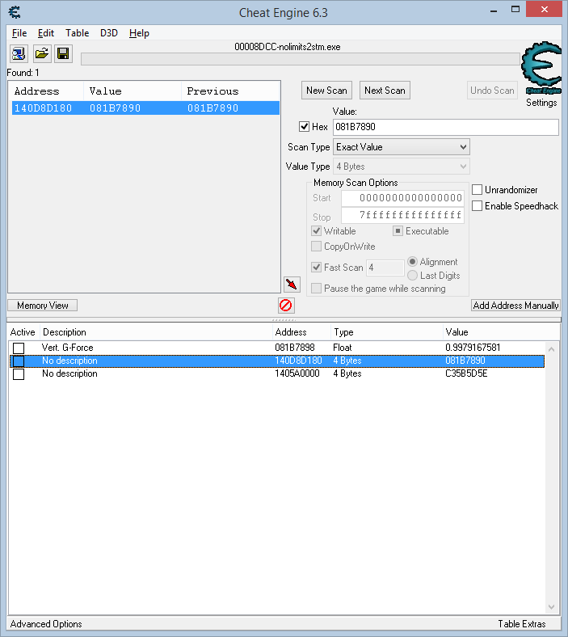Open the File menu
The height and width of the screenshot is (637, 568).
point(19,33)
